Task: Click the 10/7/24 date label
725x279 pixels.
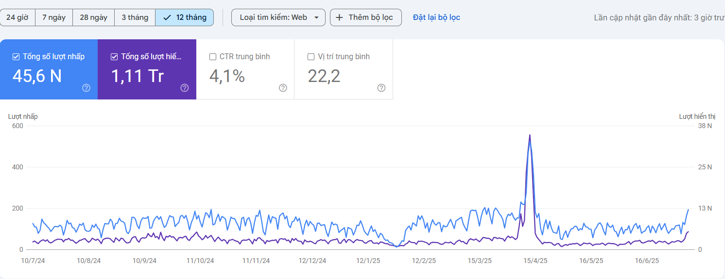Action: click(33, 261)
